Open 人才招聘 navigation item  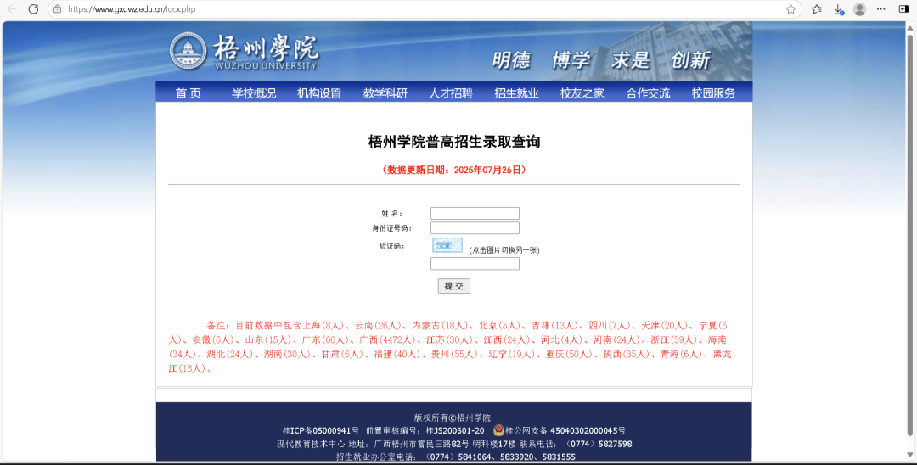451,92
